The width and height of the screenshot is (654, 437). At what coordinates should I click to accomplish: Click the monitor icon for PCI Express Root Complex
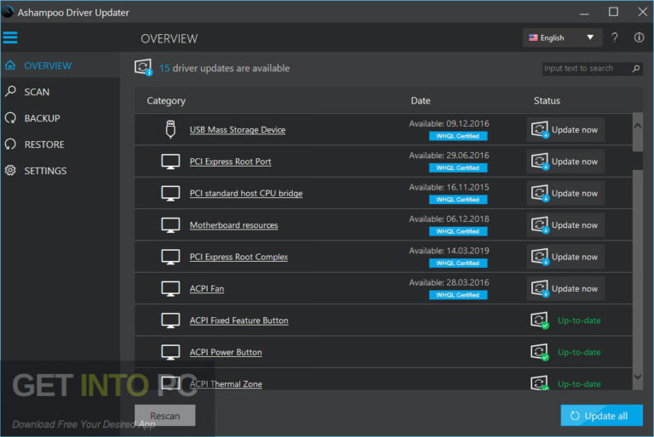click(x=170, y=257)
